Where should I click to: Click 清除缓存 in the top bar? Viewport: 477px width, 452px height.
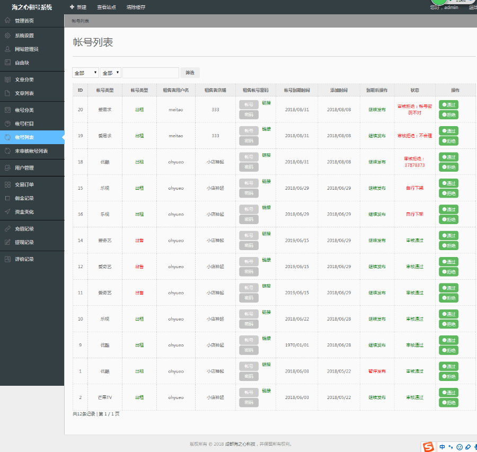tap(136, 7)
